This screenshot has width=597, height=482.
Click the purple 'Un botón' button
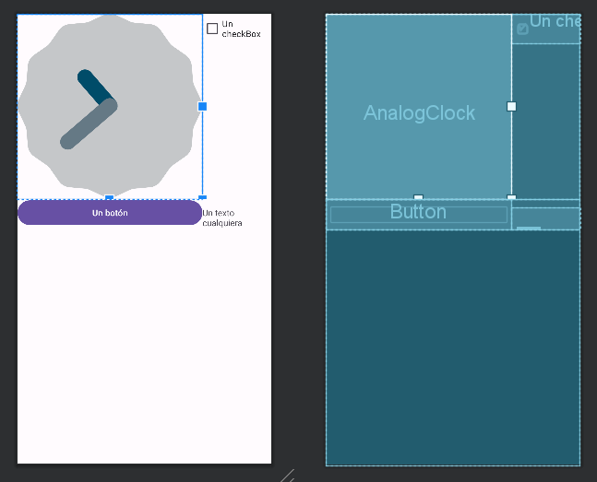(x=110, y=213)
